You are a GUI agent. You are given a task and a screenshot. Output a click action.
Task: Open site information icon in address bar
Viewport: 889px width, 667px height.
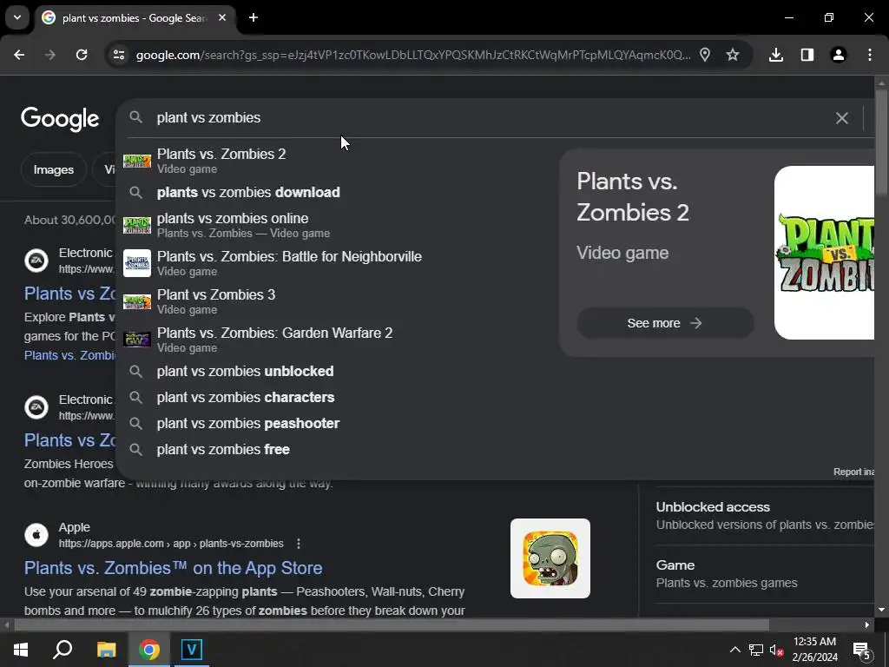pos(118,55)
